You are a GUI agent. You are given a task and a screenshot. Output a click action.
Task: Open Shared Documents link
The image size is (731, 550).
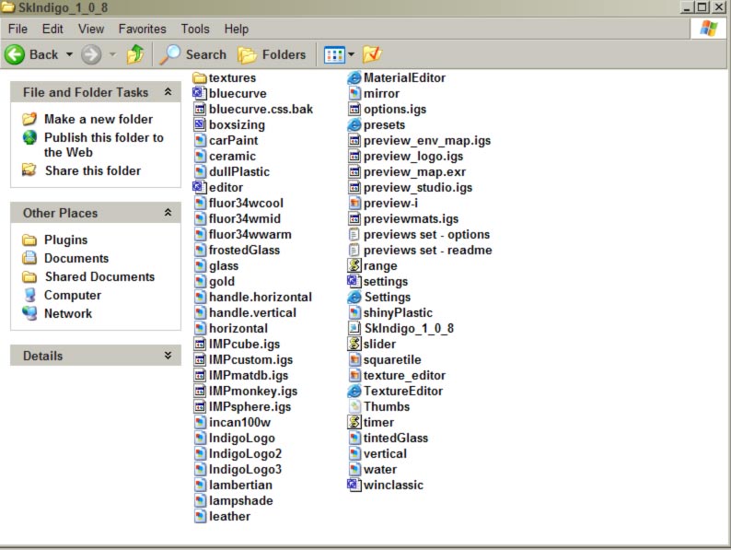click(x=99, y=276)
